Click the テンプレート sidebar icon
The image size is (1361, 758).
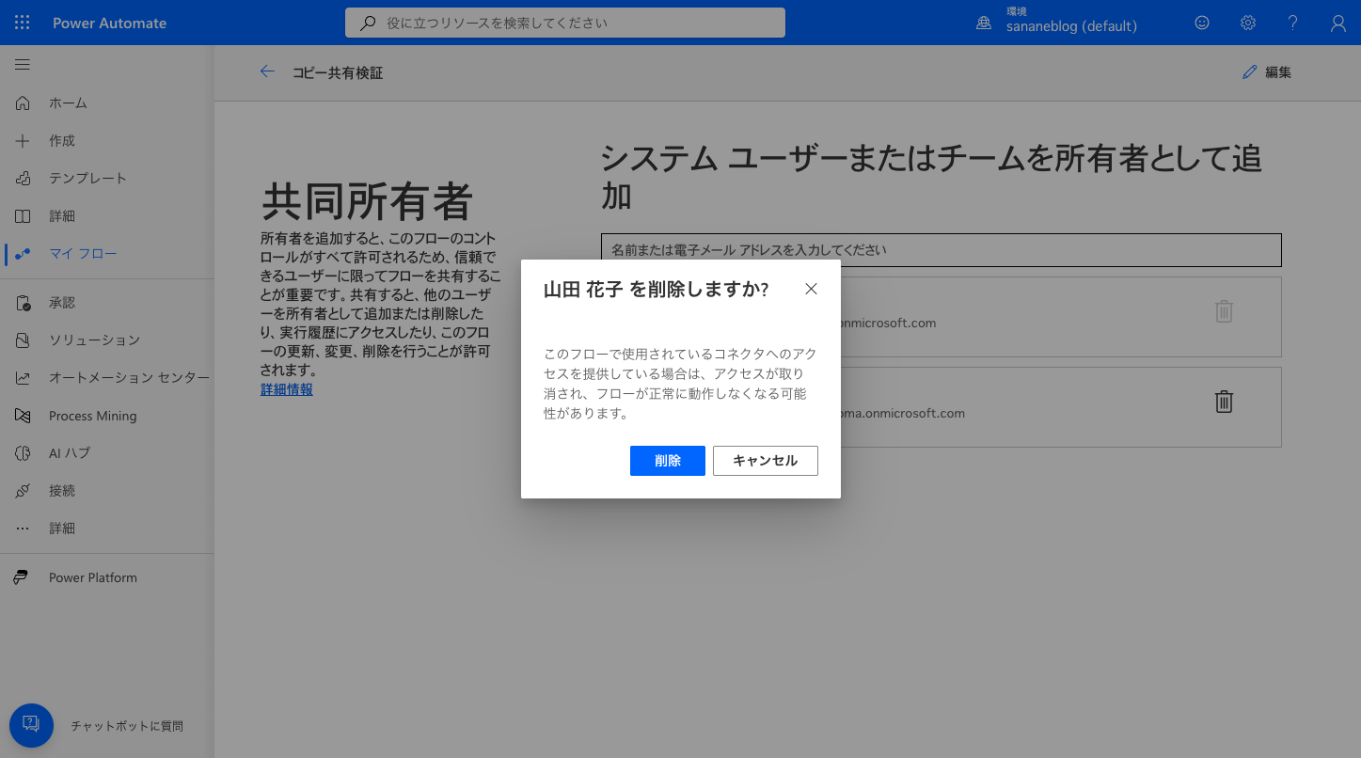coord(23,178)
